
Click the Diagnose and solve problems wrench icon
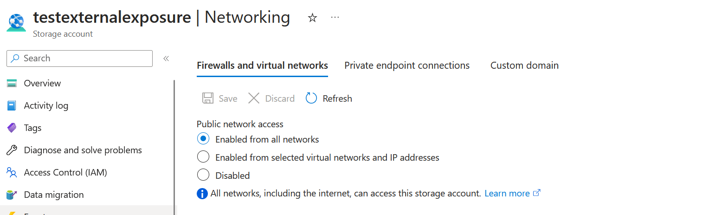[12, 150]
